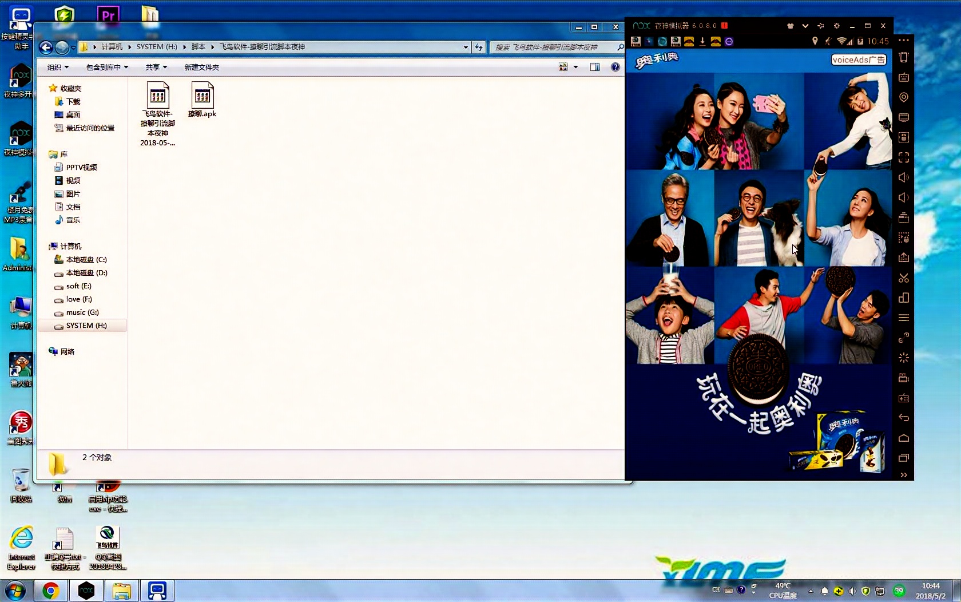Click the Nox taskbar icon
961x602 pixels.
point(86,591)
